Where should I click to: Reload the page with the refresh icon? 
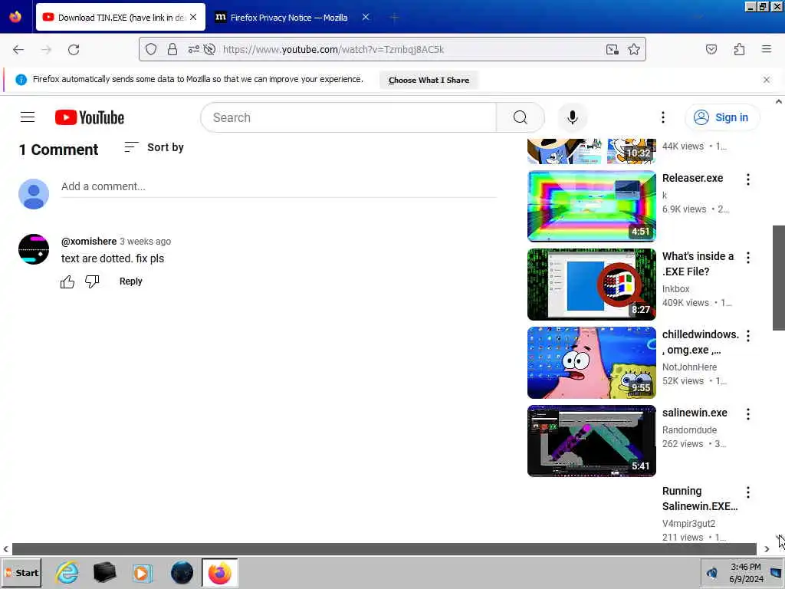(74, 50)
